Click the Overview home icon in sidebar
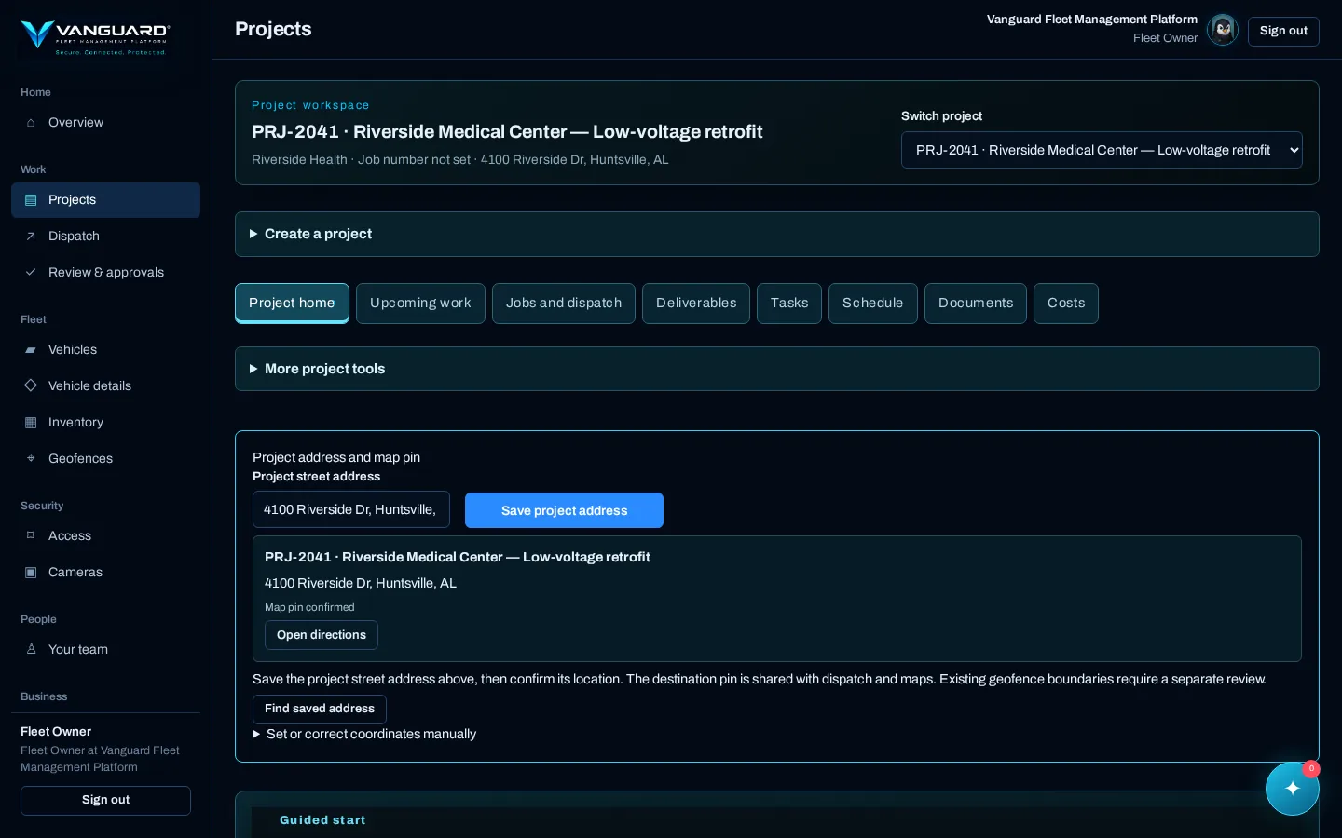1342x838 pixels. 31,123
